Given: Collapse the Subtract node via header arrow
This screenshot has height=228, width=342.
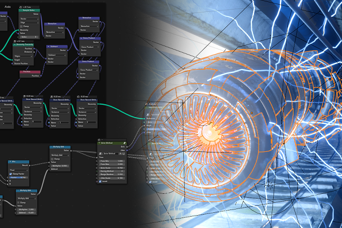Looking at the screenshot, I should [48, 47].
